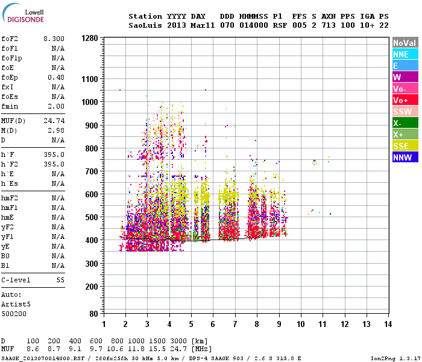The image size is (422, 362).
Task: Click the h`F2 value 395.0
Action: [x=54, y=164]
